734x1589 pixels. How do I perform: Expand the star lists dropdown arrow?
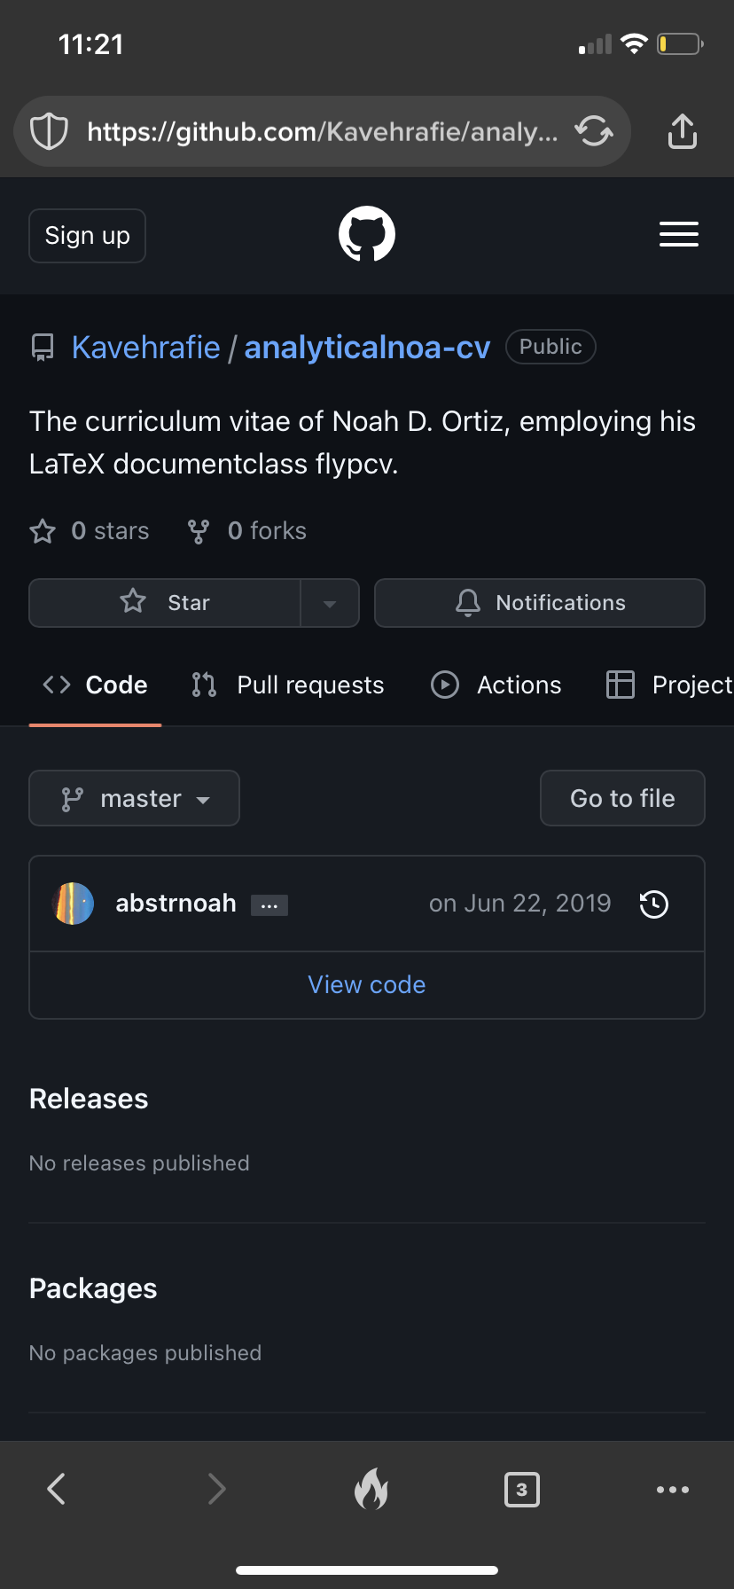(330, 603)
